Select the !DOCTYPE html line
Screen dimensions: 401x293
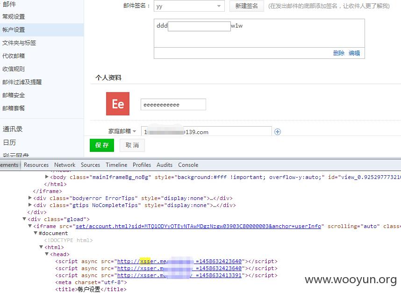(x=68, y=240)
